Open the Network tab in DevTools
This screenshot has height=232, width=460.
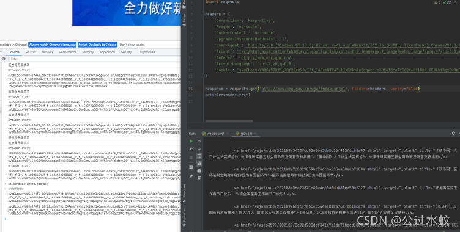coord(48,52)
